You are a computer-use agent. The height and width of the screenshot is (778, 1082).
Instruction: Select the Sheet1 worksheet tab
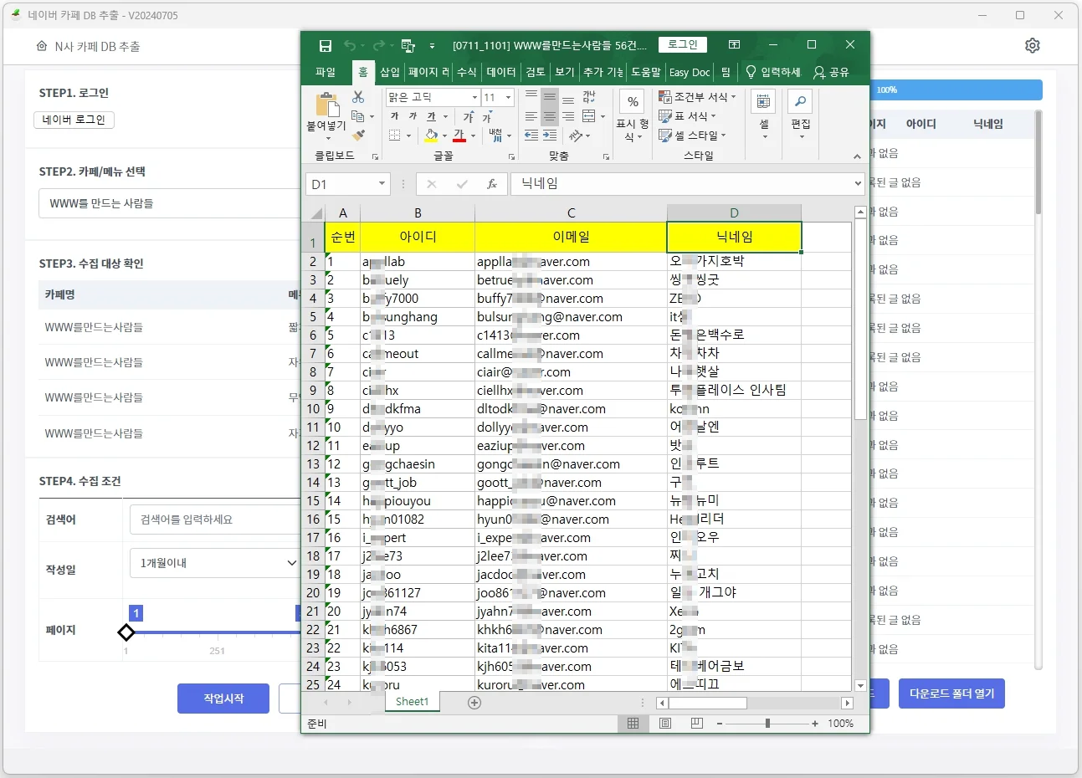click(412, 702)
